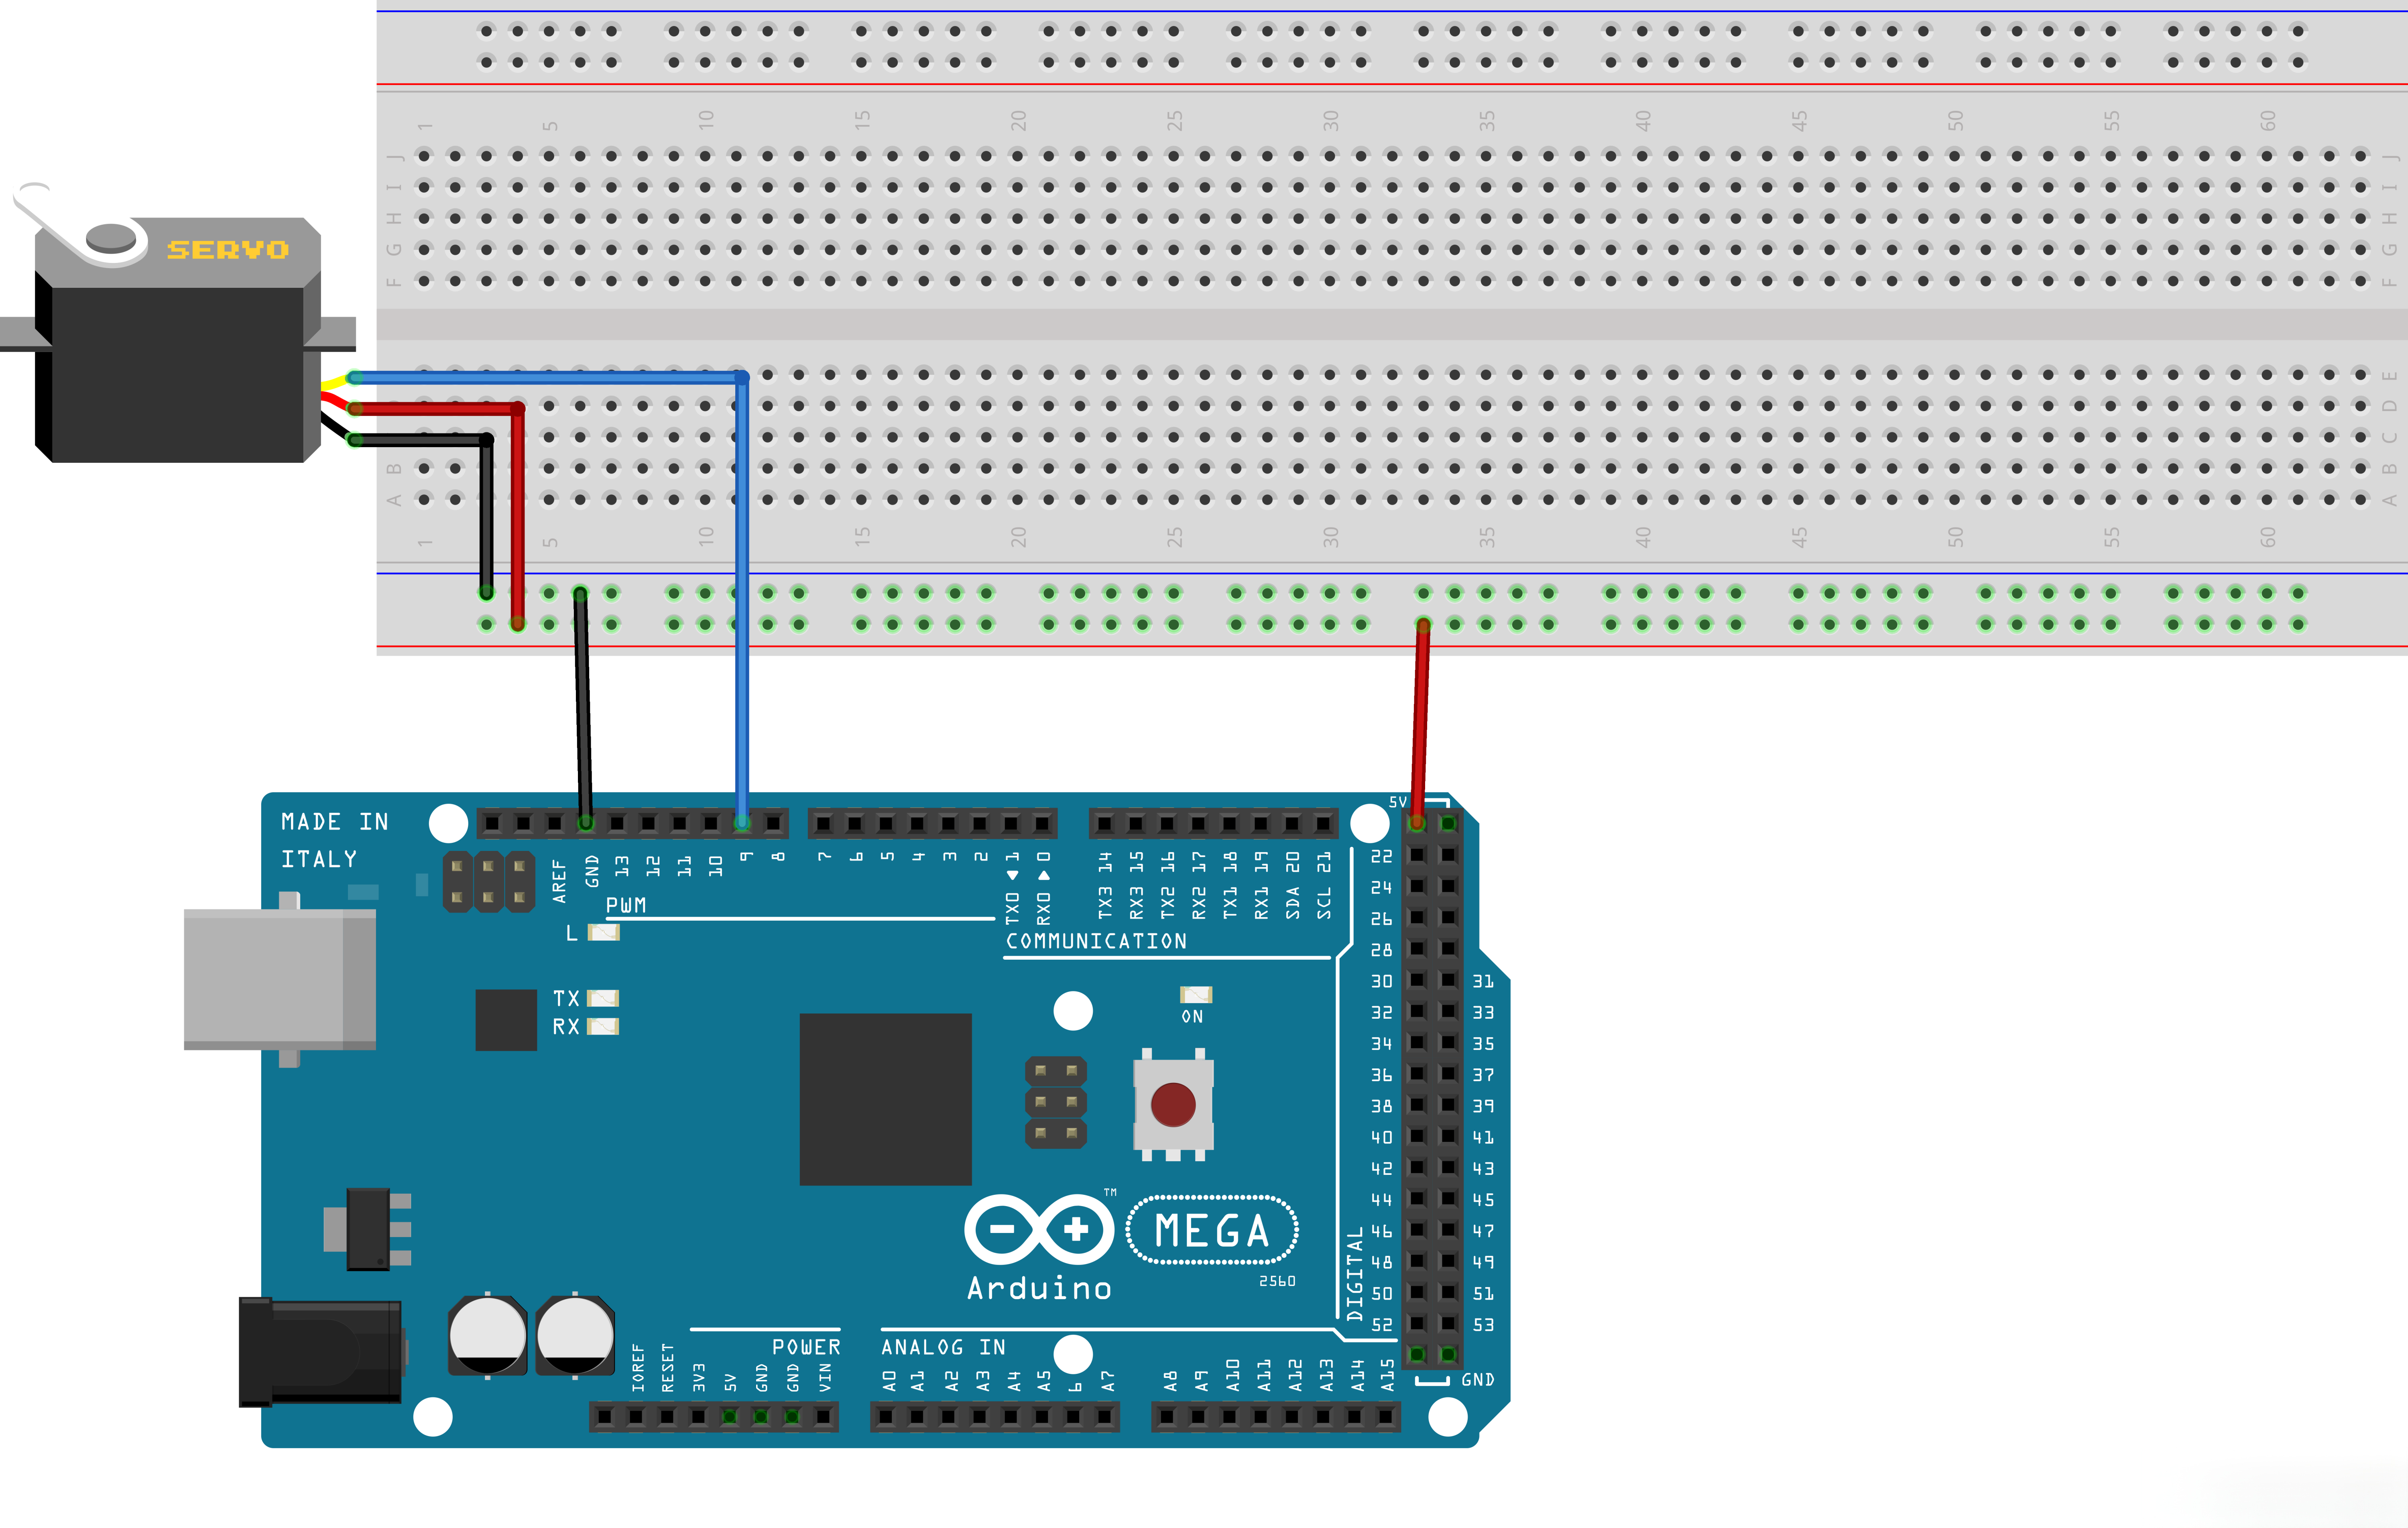Select the black servo ground wire
2408x1528 pixels.
(x=486, y=517)
